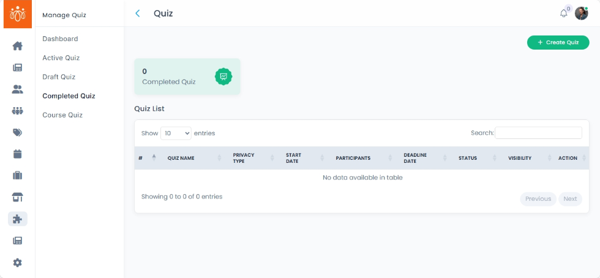Click the notification bell icon
The height and width of the screenshot is (278, 600).
pyautogui.click(x=563, y=13)
